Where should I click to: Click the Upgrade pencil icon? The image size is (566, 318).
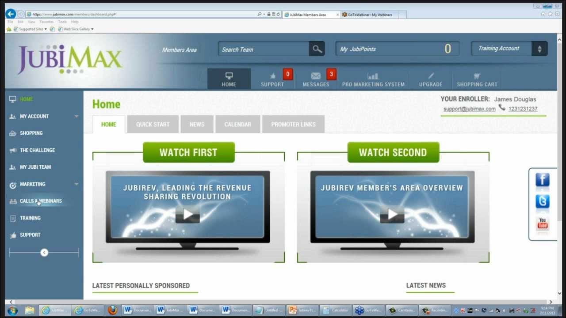pyautogui.click(x=431, y=76)
